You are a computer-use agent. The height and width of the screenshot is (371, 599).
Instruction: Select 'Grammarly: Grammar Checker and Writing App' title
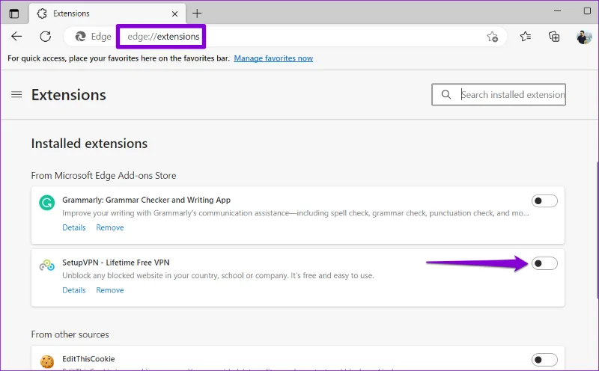(x=146, y=200)
